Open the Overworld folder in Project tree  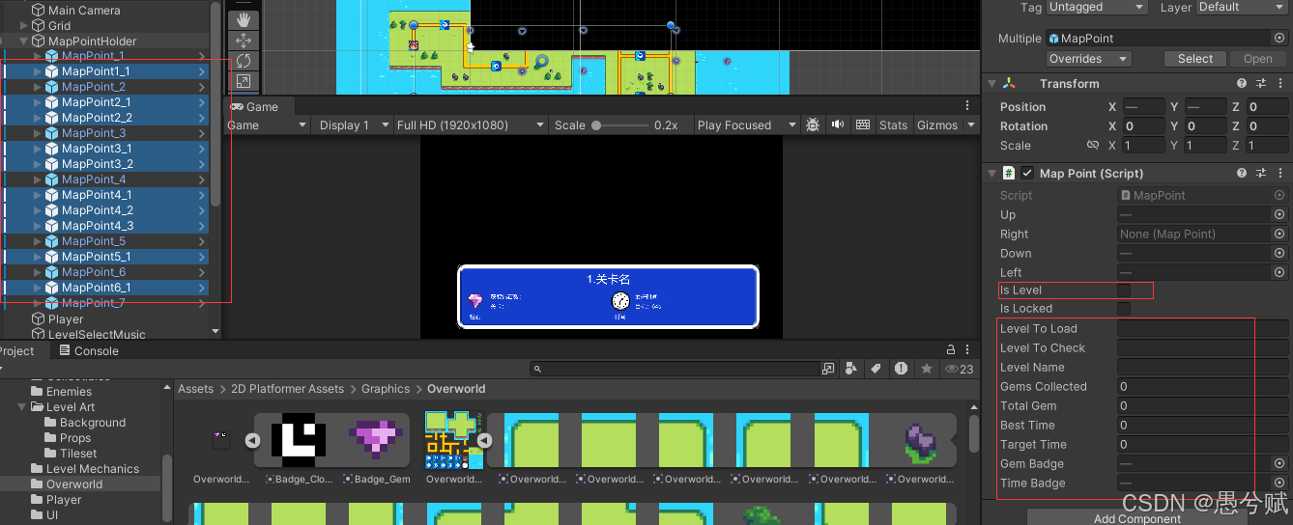(74, 484)
